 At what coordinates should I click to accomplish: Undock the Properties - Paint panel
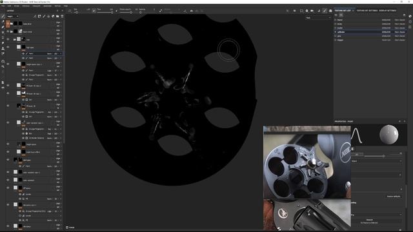pos(399,122)
